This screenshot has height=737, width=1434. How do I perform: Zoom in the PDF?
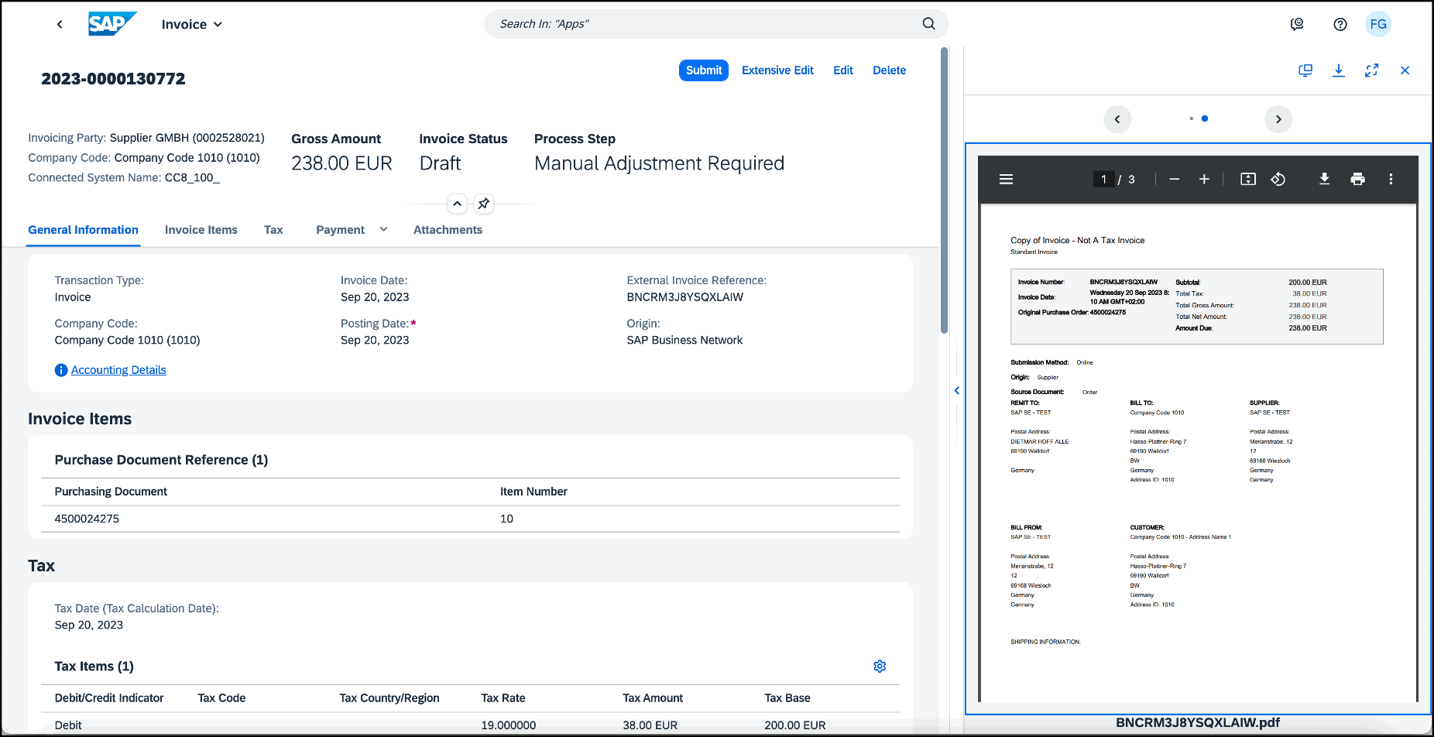(1204, 179)
